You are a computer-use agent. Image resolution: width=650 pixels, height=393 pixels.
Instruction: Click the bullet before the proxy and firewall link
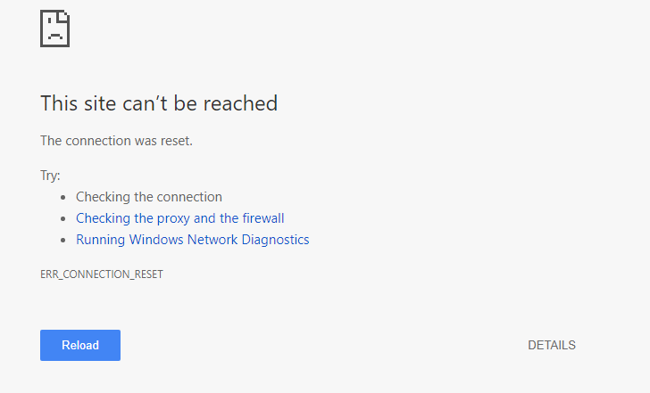coord(63,218)
